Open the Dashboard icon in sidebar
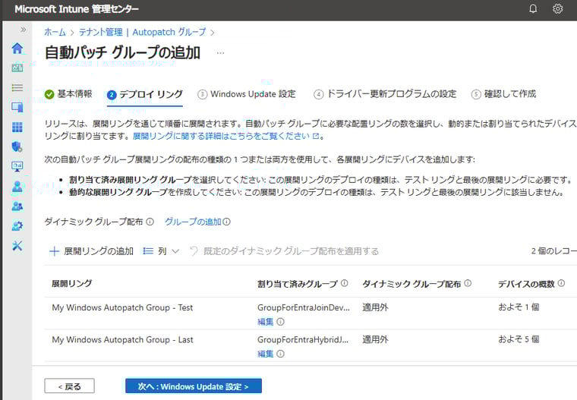This screenshot has height=400, width=577. click(x=17, y=68)
